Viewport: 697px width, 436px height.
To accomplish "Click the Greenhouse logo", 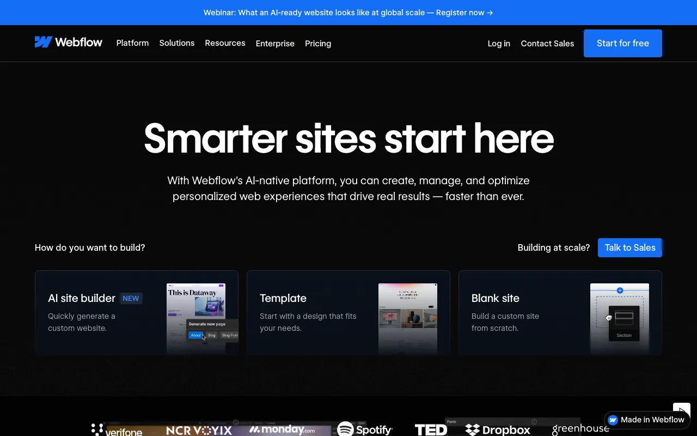I will click(580, 429).
